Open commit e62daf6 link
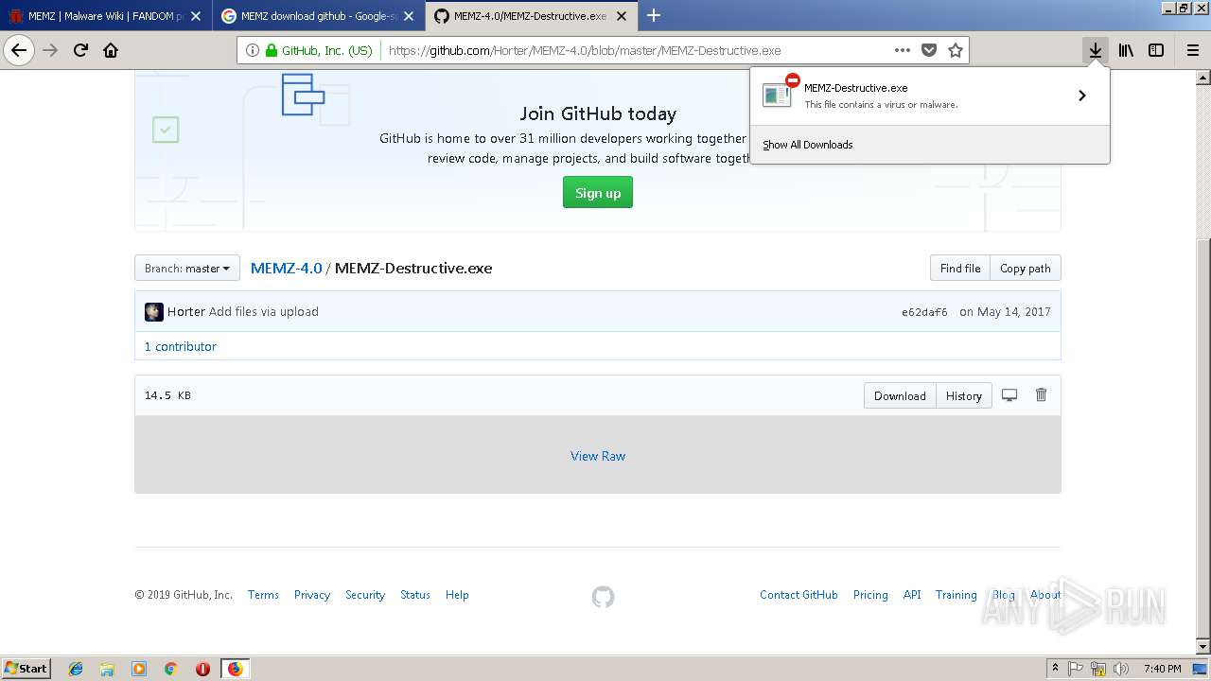 coord(924,312)
